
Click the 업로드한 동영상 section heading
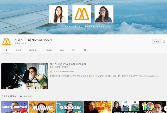point(9,96)
